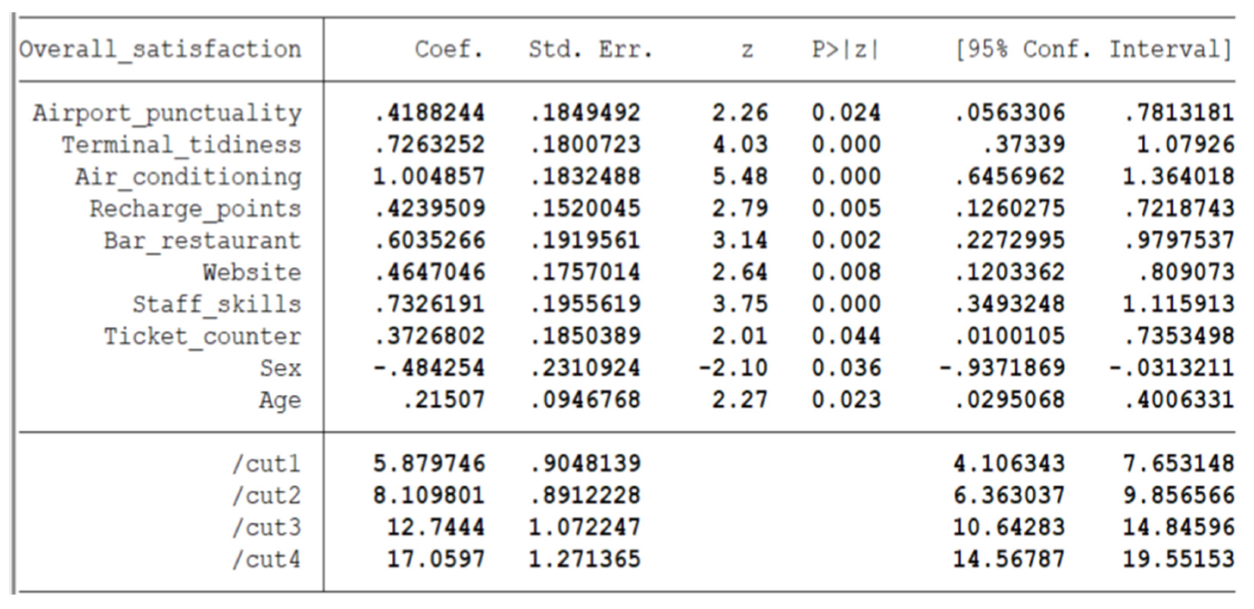Select the Airport_punctuality variable name
The height and width of the screenshot is (609, 1254).
pyautogui.click(x=167, y=114)
